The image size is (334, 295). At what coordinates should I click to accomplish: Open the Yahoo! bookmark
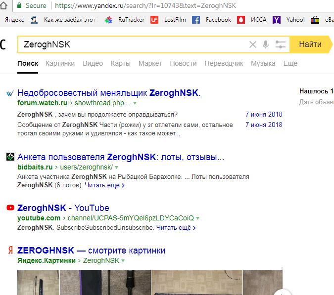288,20
